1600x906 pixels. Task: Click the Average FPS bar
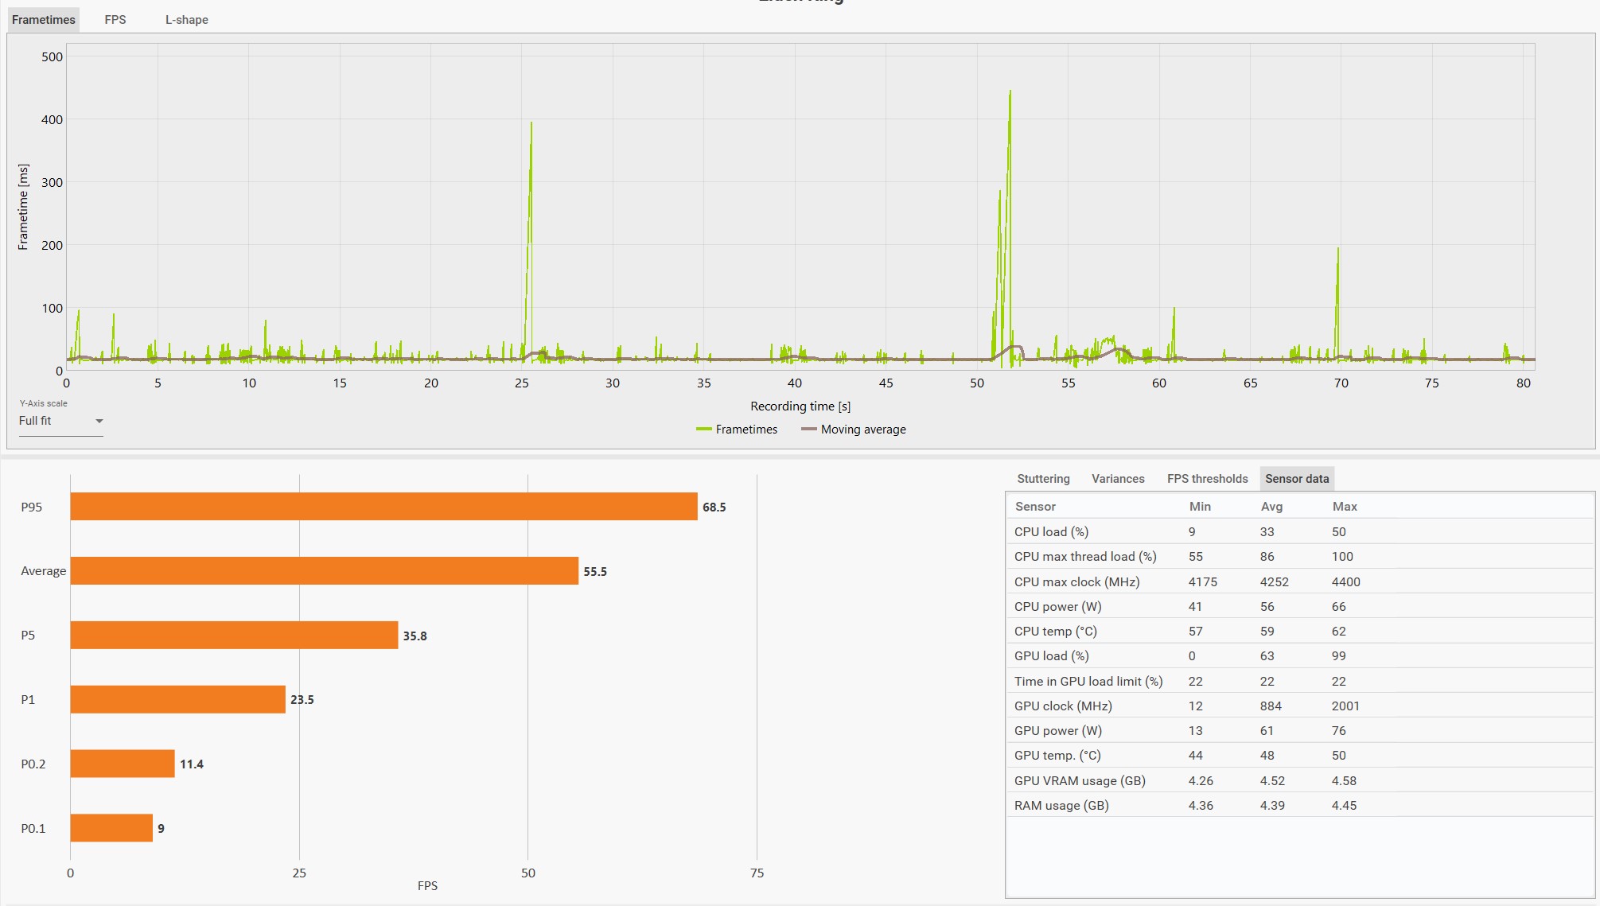[324, 571]
